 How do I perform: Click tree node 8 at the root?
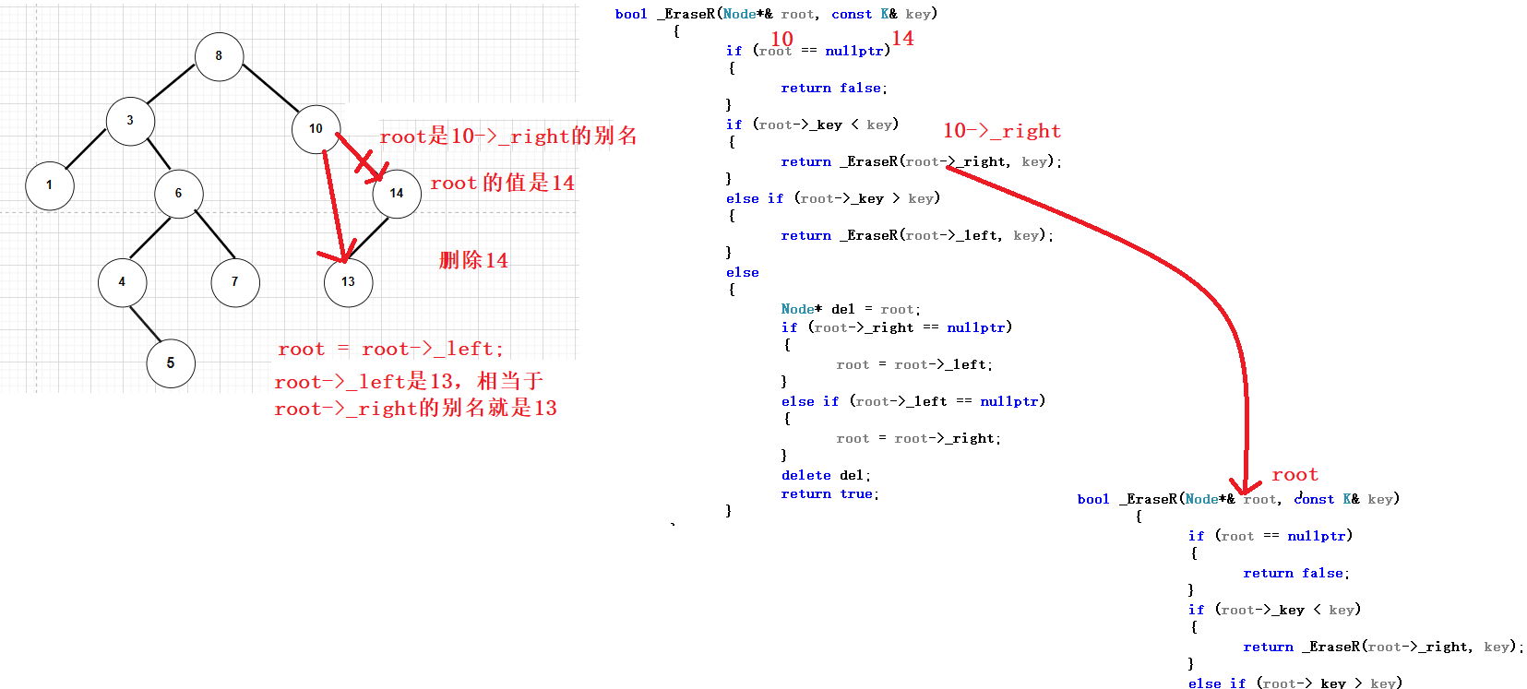point(219,56)
